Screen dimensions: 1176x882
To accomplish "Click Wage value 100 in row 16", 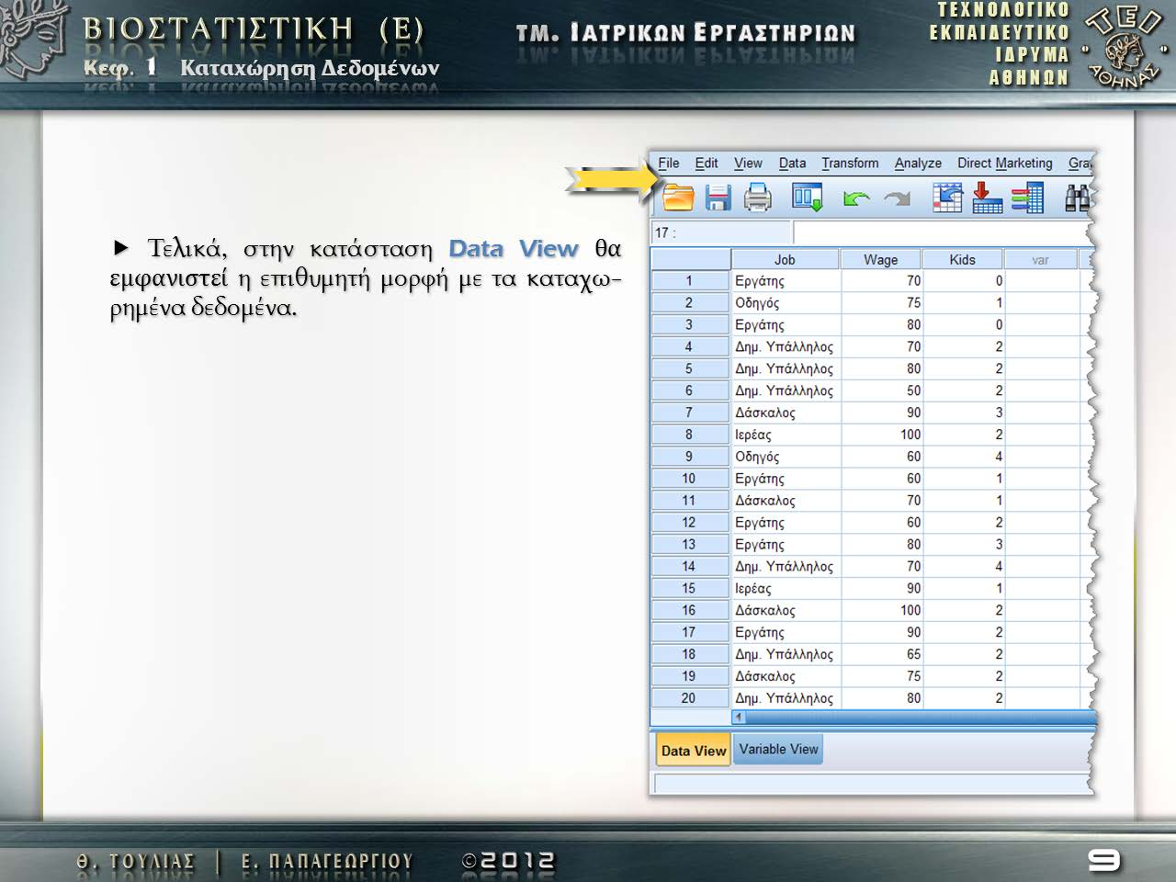I will click(x=882, y=611).
